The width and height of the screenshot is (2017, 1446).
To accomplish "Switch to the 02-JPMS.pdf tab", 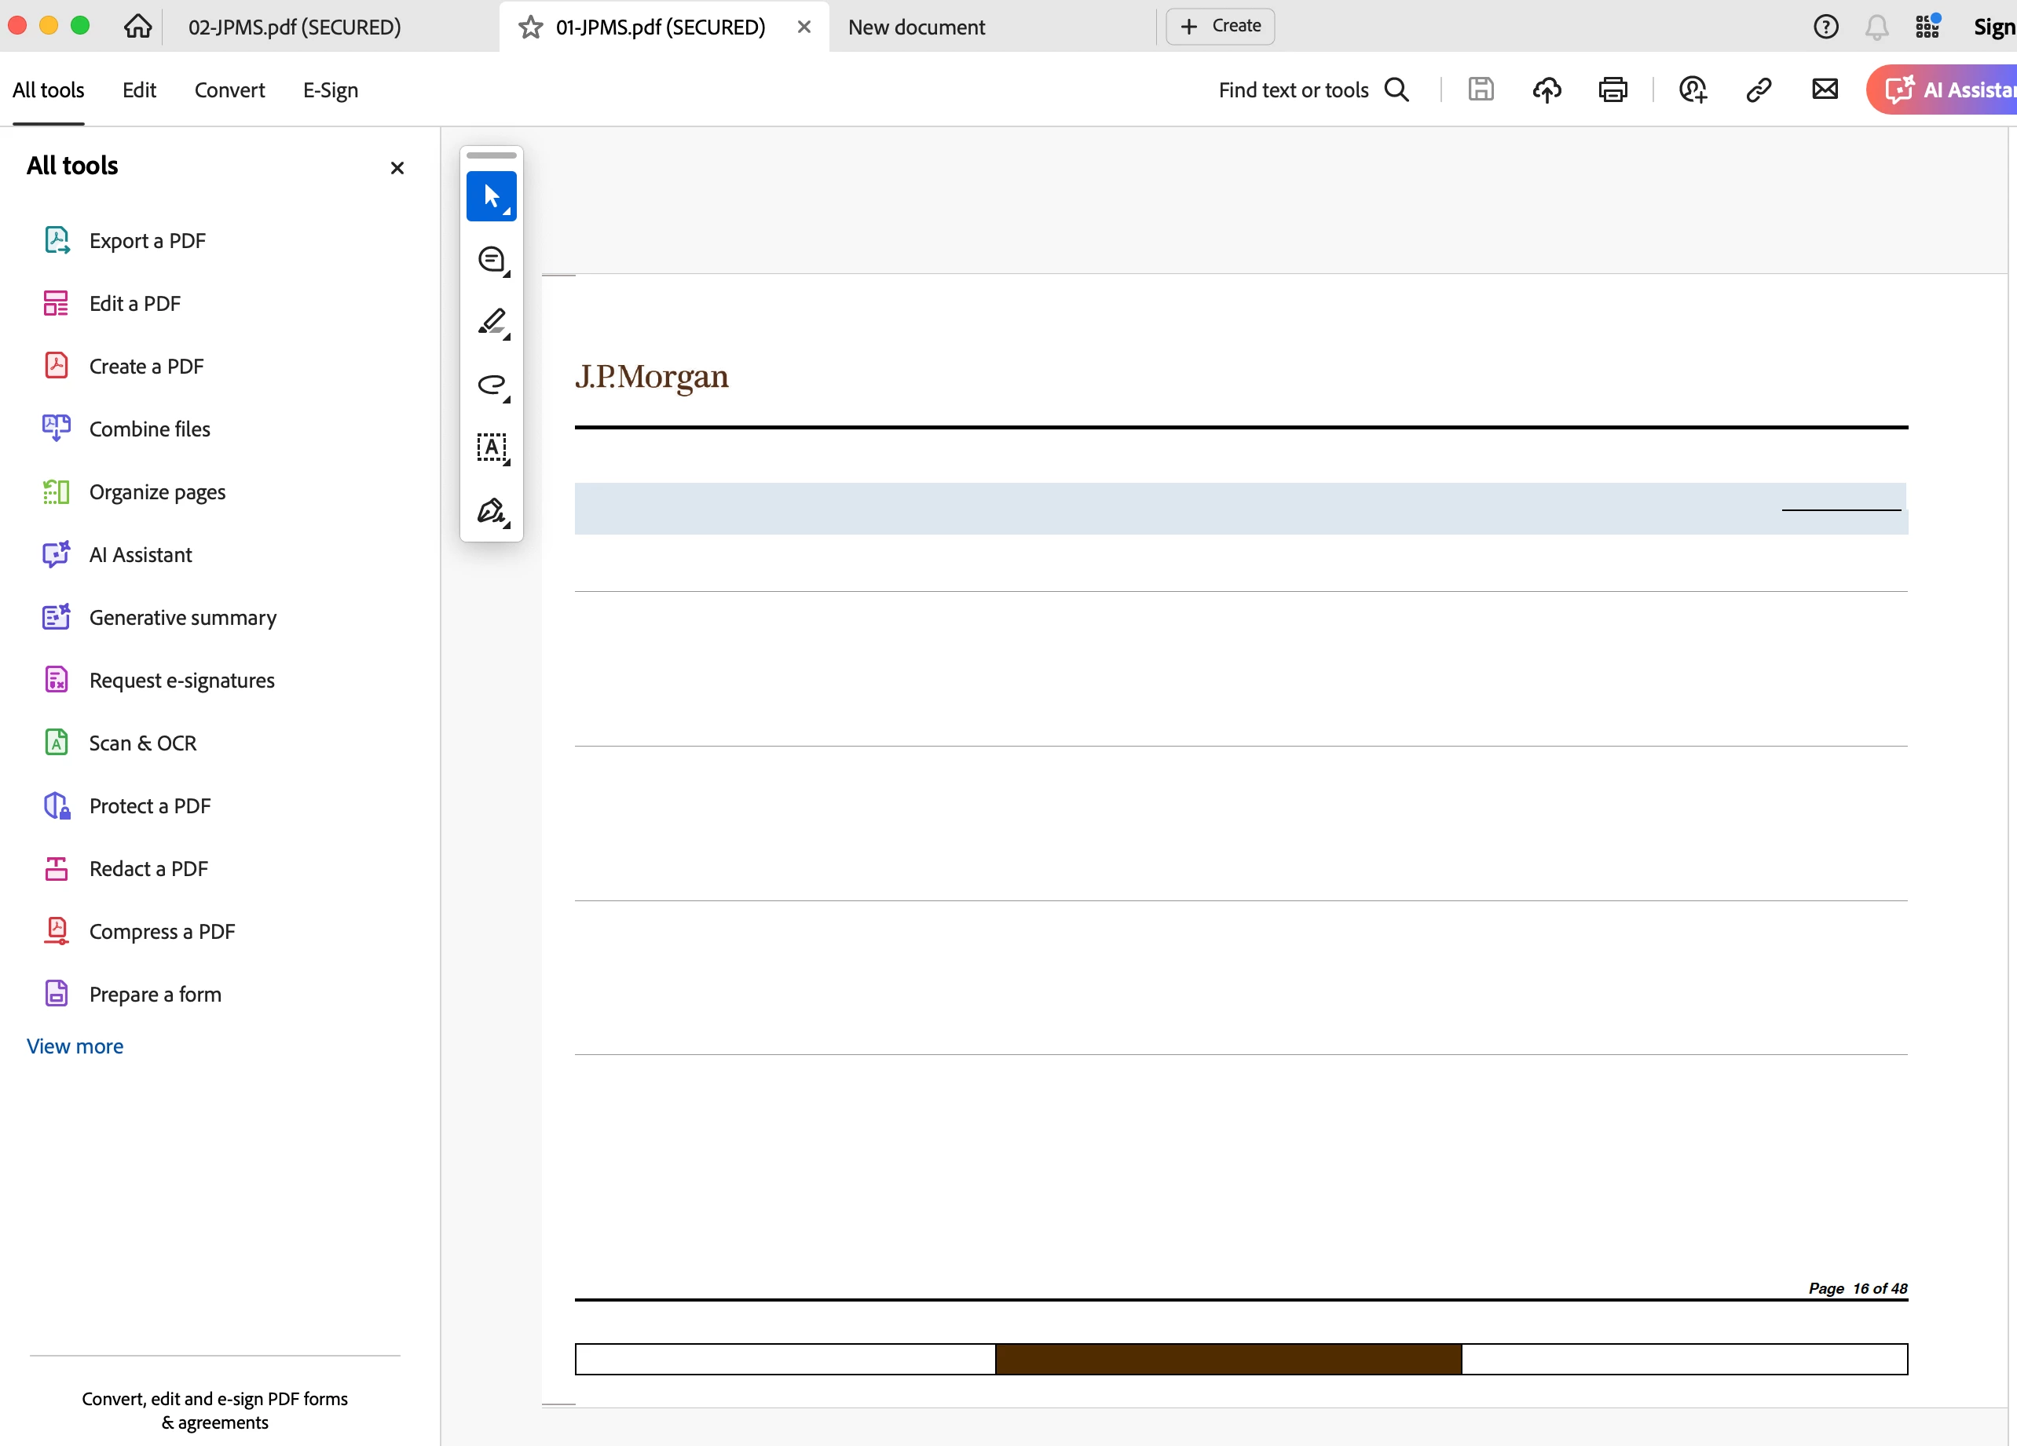I will pyautogui.click(x=295, y=27).
